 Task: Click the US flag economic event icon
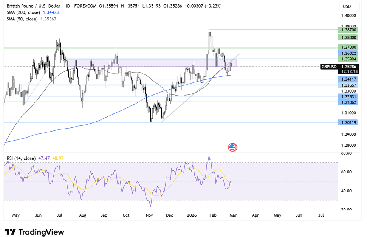pyautogui.click(x=232, y=147)
